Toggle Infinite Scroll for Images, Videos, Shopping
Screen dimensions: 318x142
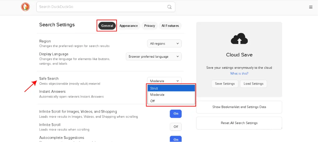point(176,113)
